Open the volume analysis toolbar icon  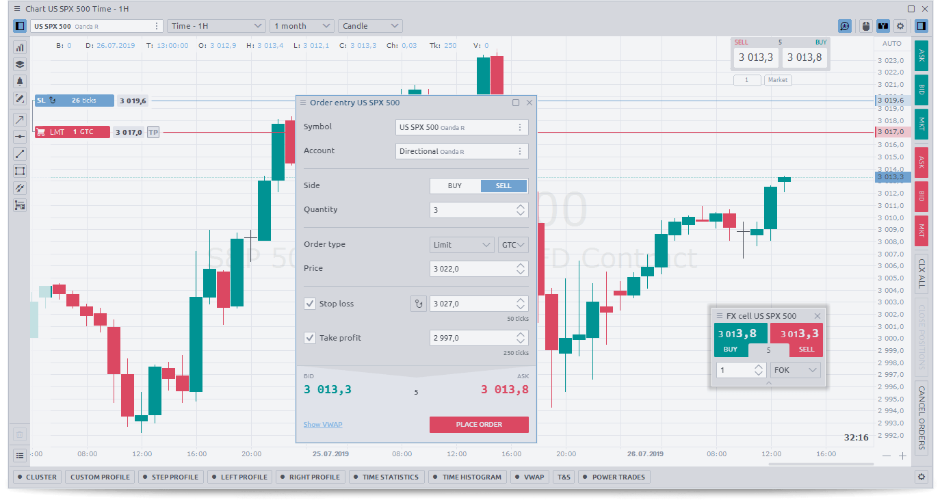coord(845,26)
